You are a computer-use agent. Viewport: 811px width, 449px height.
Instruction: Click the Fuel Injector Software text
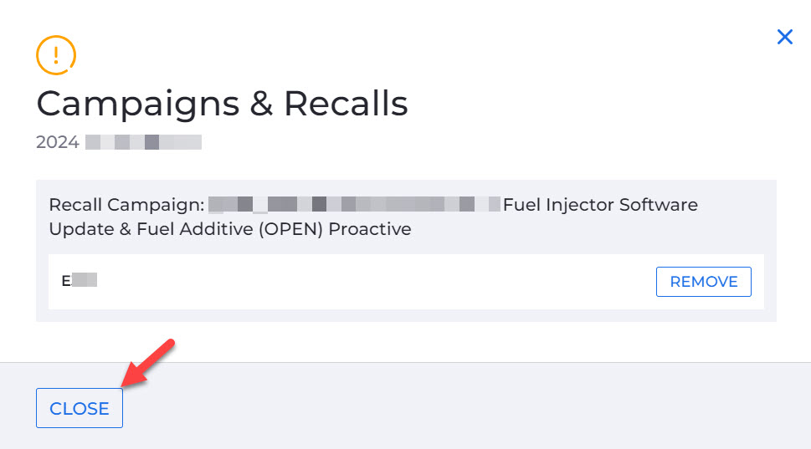[x=600, y=205]
